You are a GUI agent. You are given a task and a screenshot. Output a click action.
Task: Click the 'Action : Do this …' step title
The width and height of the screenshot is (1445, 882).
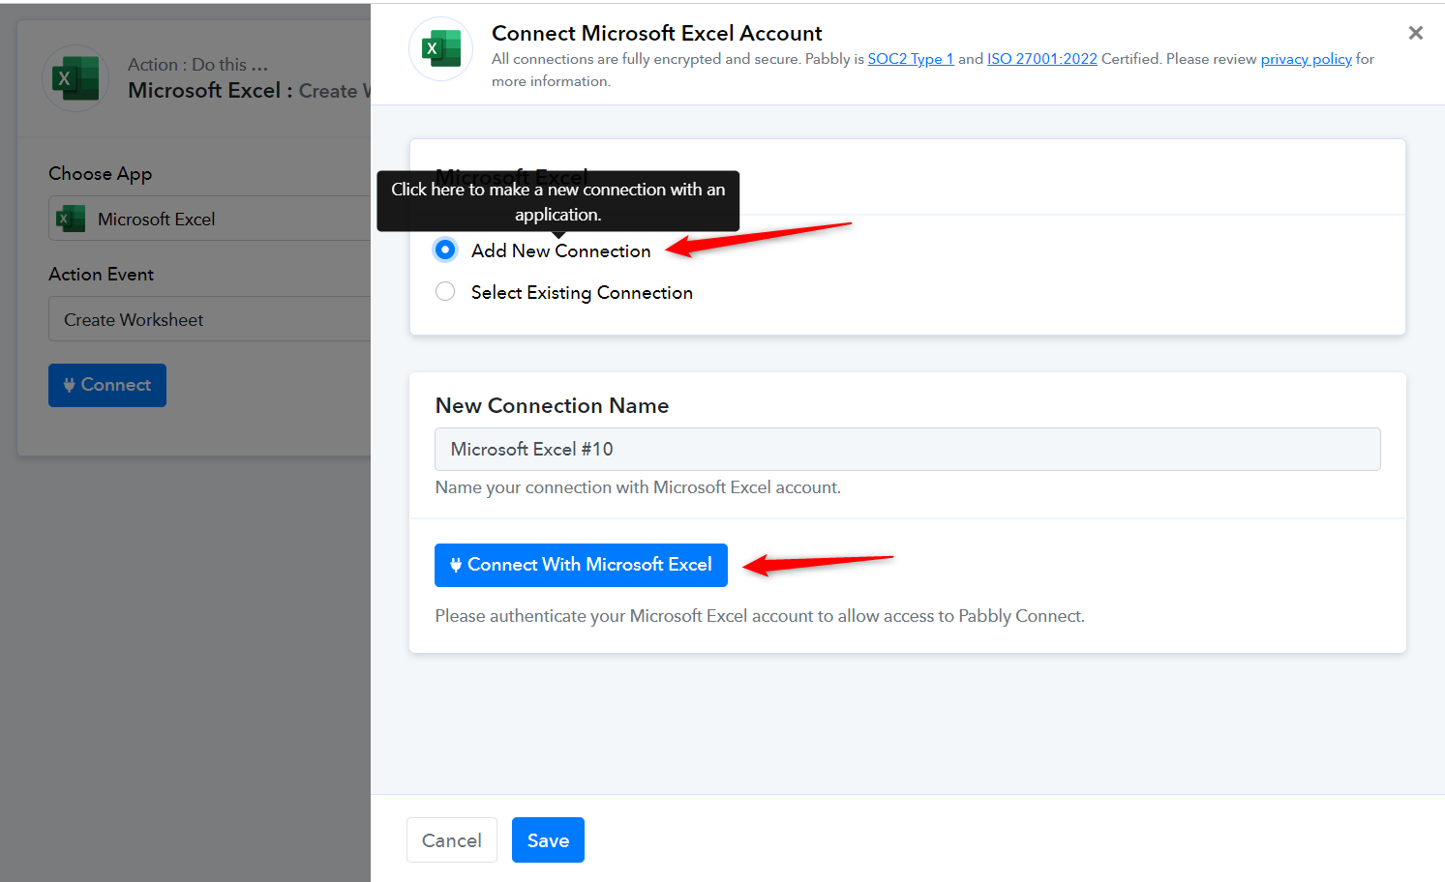pos(197,65)
